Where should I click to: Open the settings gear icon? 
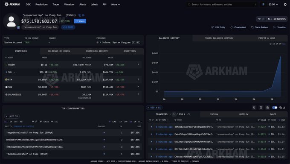[x=285, y=4]
